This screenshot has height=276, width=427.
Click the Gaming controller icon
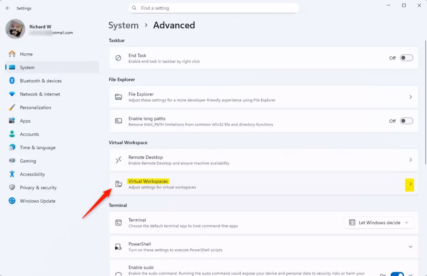pyautogui.click(x=12, y=161)
